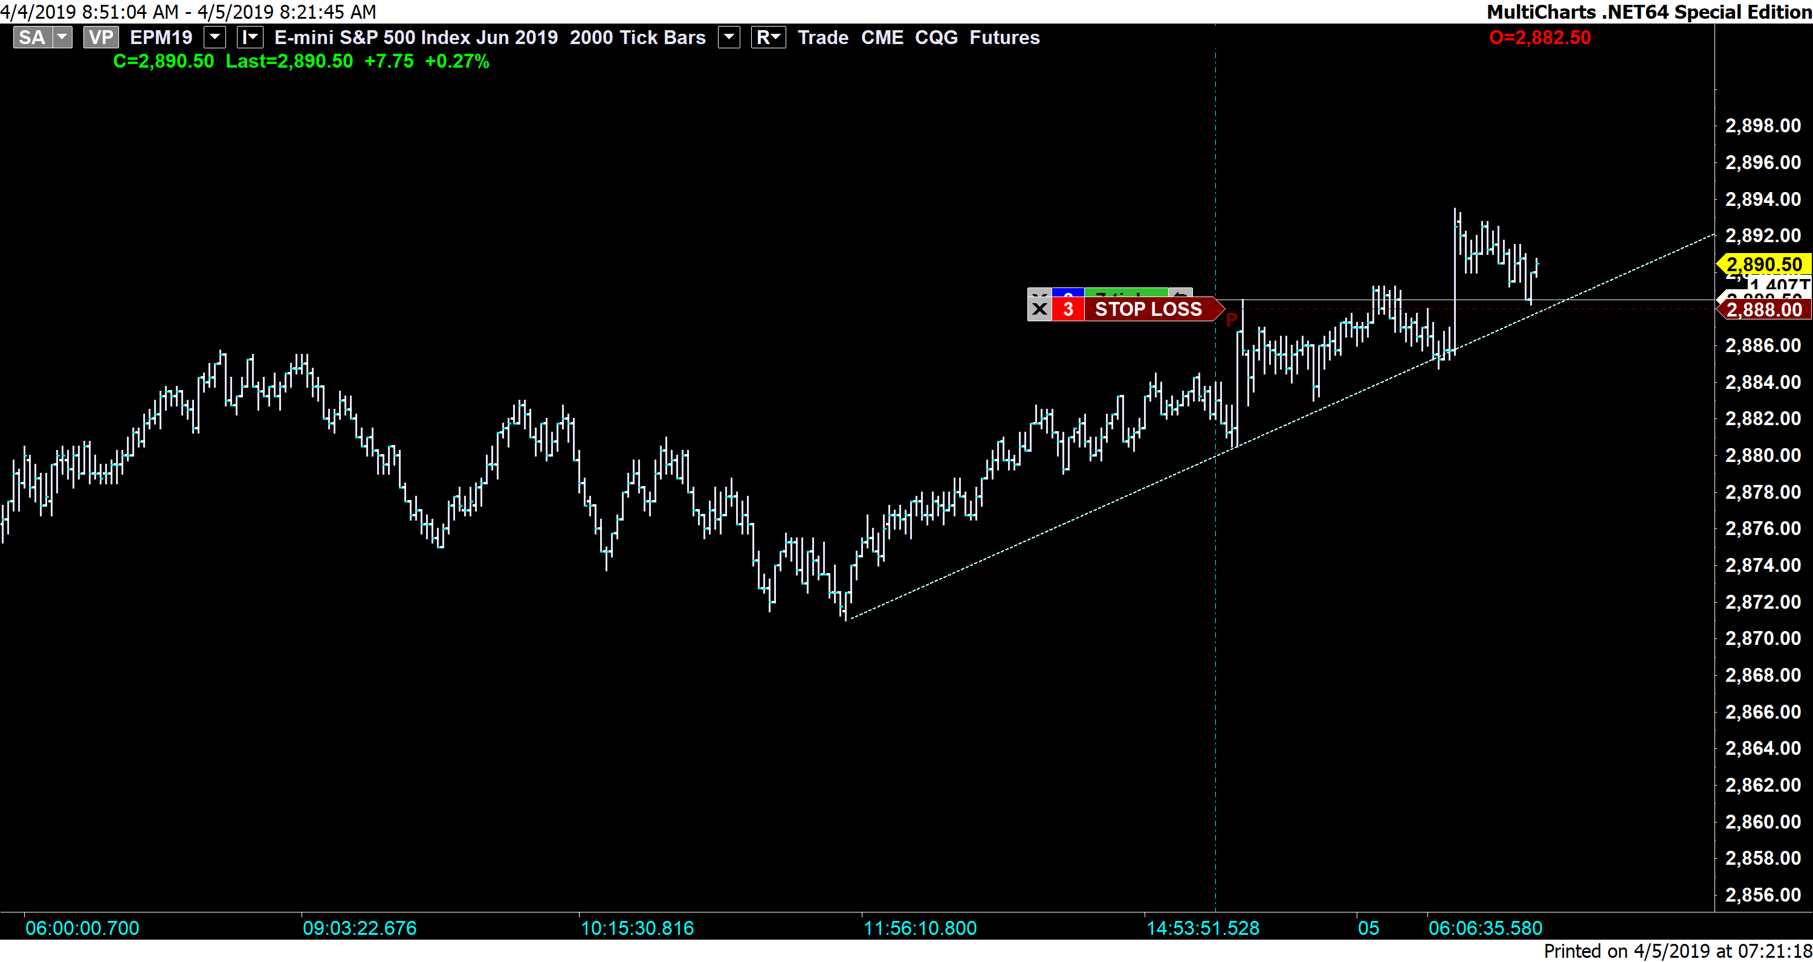Click the red P position marker
This screenshot has height=962, width=1813.
point(1231,321)
